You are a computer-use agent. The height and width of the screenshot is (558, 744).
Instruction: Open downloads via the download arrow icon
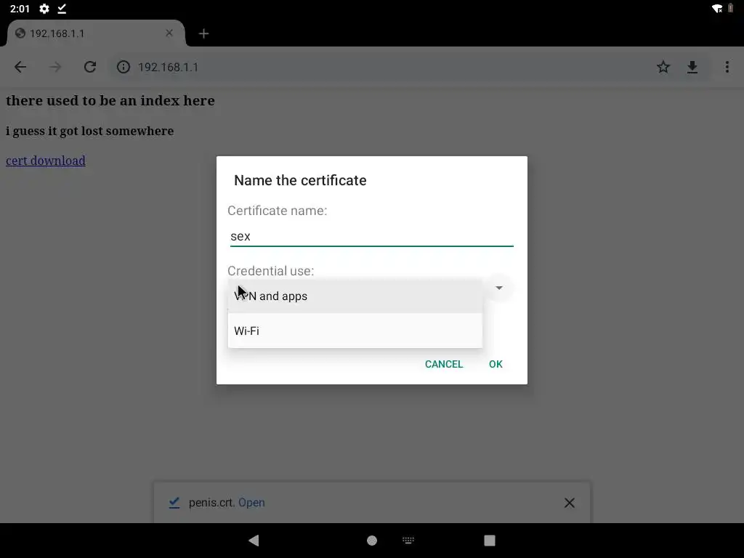pos(692,67)
